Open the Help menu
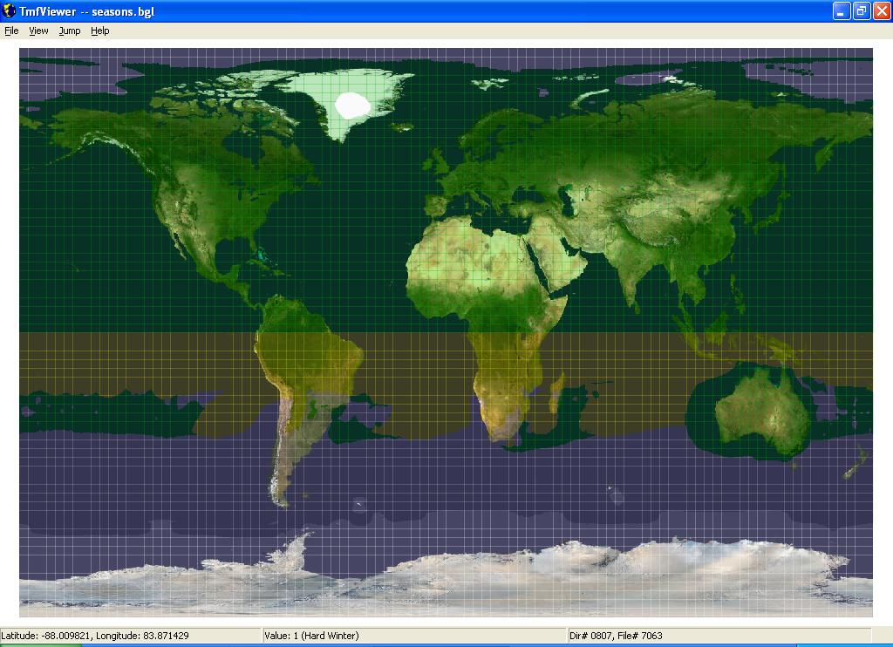Image resolution: width=893 pixels, height=647 pixels. point(100,31)
